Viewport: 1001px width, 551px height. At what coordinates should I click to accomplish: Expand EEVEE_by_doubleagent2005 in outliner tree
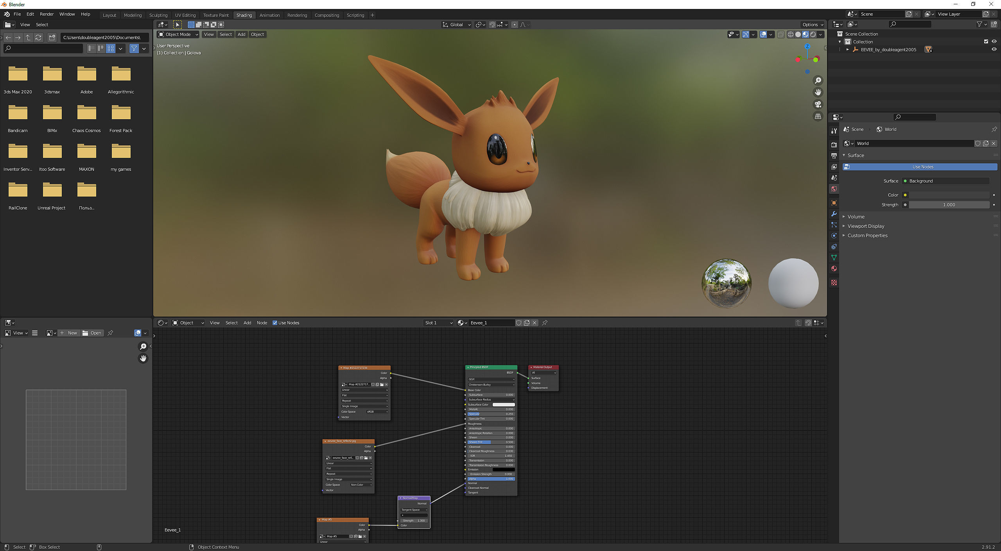(x=848, y=50)
